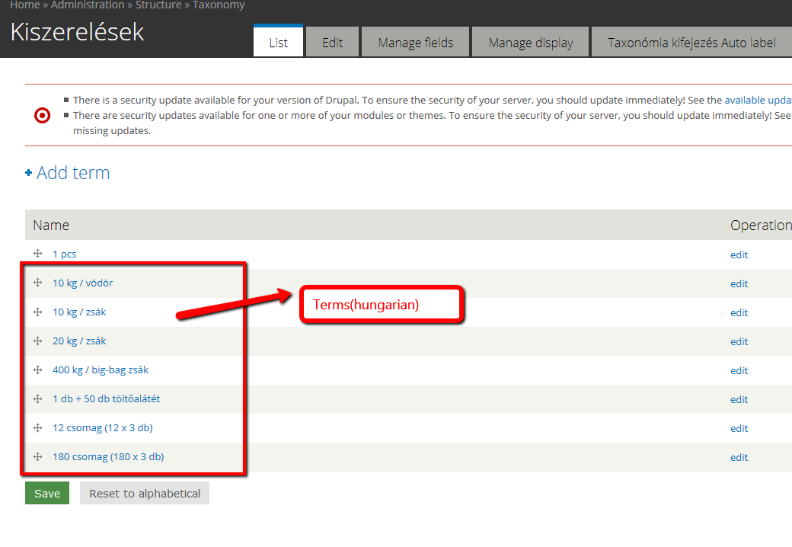Edit the term 1 db + 50 db töltőalátét

pos(739,399)
